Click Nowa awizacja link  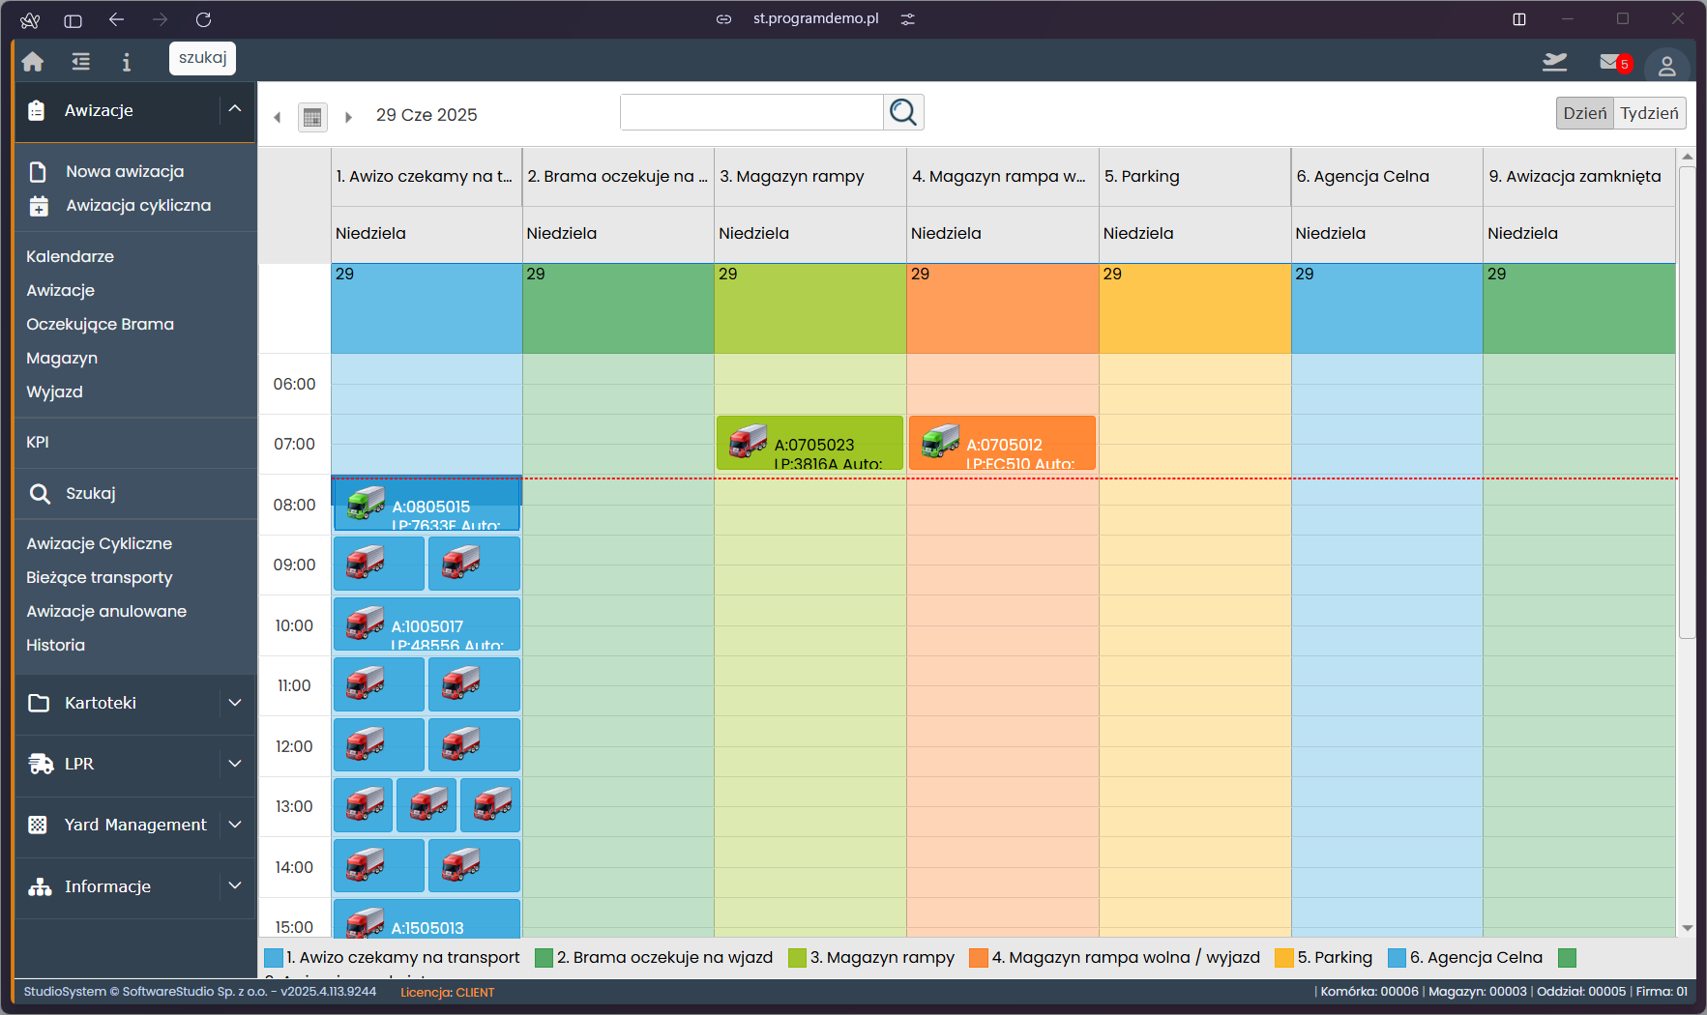[x=124, y=171]
